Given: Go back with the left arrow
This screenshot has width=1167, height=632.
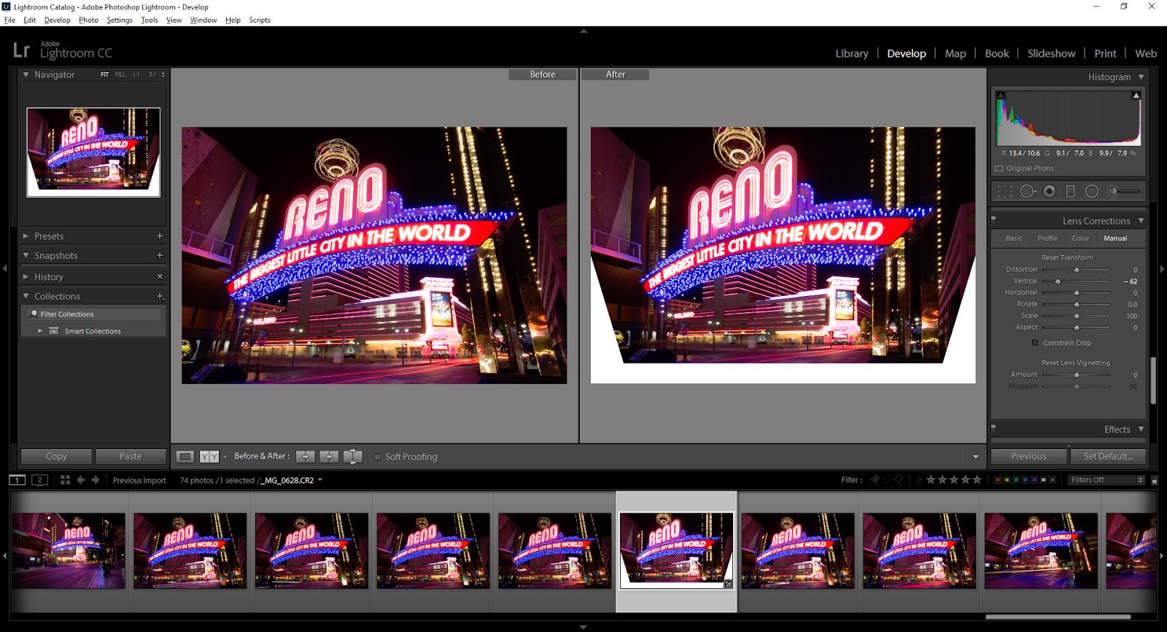Looking at the screenshot, I should click(x=81, y=480).
